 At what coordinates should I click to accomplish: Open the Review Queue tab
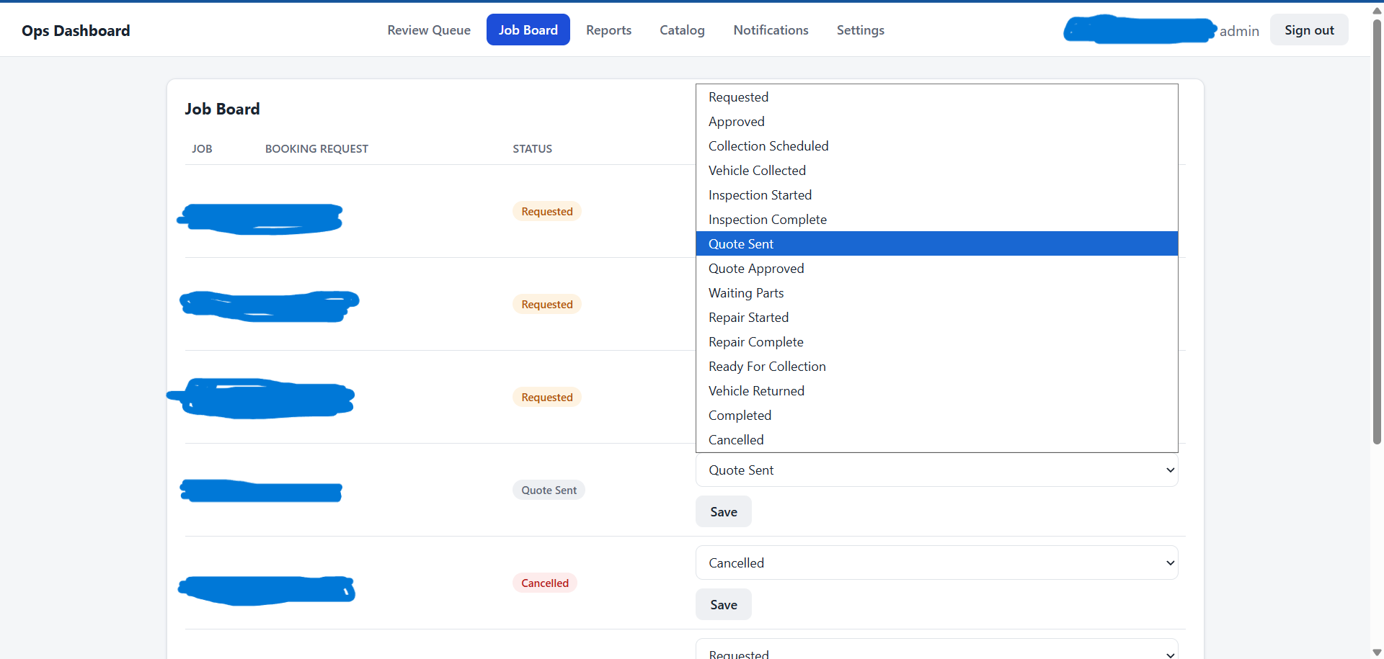pos(429,30)
